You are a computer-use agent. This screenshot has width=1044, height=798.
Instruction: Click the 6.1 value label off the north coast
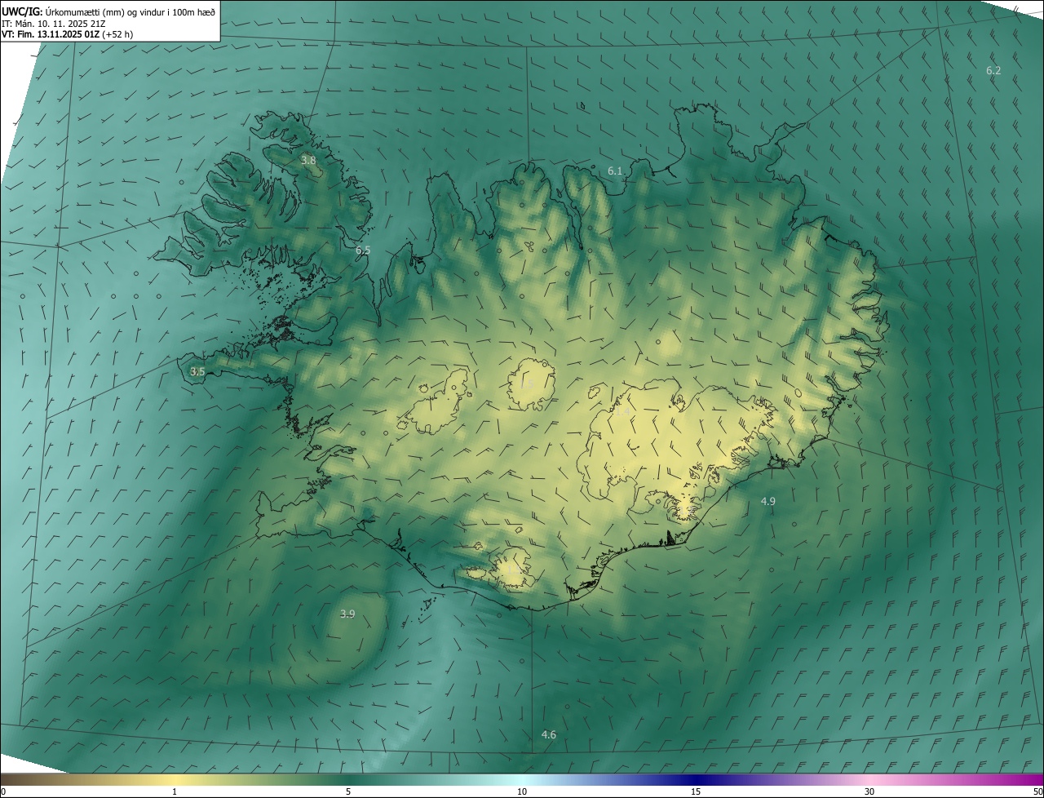pyautogui.click(x=615, y=171)
